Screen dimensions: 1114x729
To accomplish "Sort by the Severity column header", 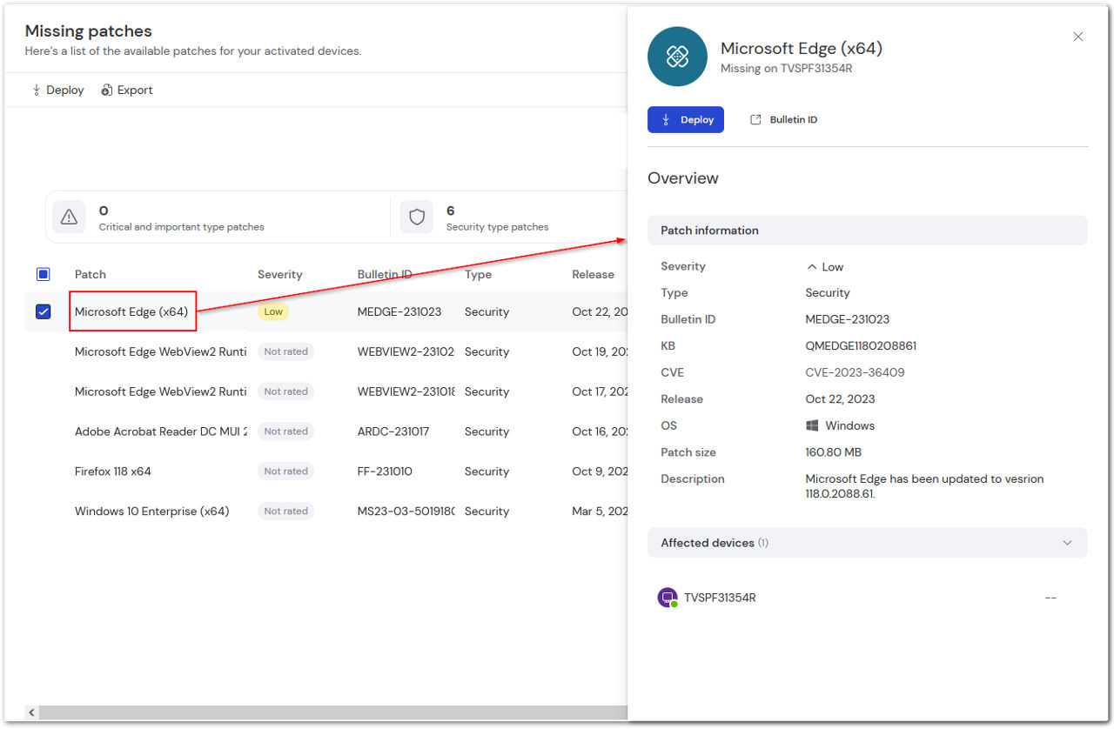I will coord(279,274).
